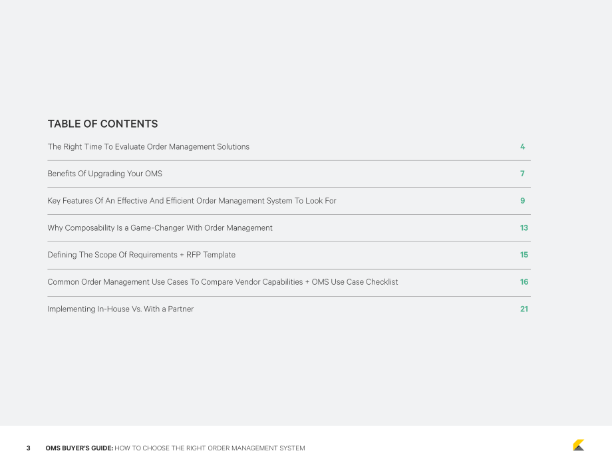
Task: Click 'RFP Template' text in contents
Action: coord(211,255)
